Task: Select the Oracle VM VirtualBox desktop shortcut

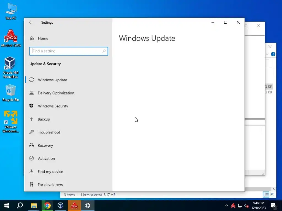Action: pyautogui.click(x=10, y=68)
